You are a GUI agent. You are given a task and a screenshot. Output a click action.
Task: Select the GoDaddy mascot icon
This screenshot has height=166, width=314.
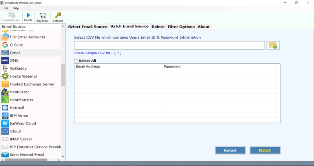tap(5, 68)
